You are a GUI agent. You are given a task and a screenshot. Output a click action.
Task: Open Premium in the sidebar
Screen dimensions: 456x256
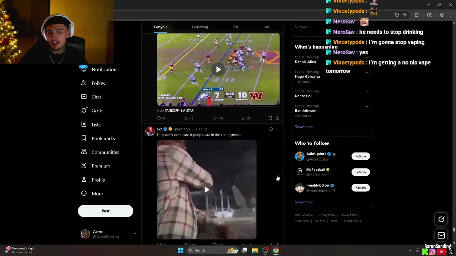[x=95, y=166]
